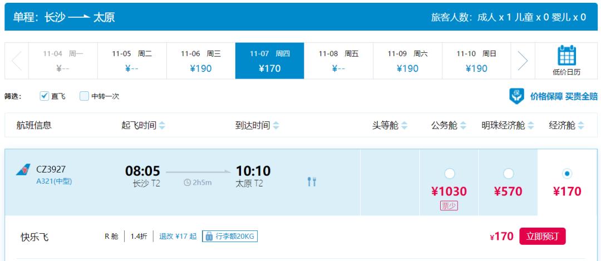The height and width of the screenshot is (261, 601).
Task: Select the ¥1030 business class option
Action: coord(449,174)
